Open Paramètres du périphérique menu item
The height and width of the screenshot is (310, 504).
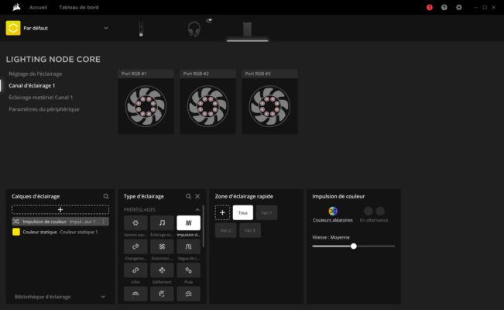(x=44, y=109)
